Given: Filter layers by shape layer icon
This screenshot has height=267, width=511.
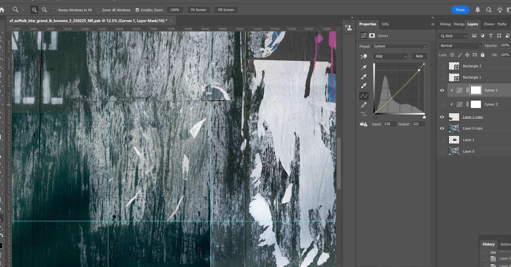Looking at the screenshot, I should click(499, 36).
